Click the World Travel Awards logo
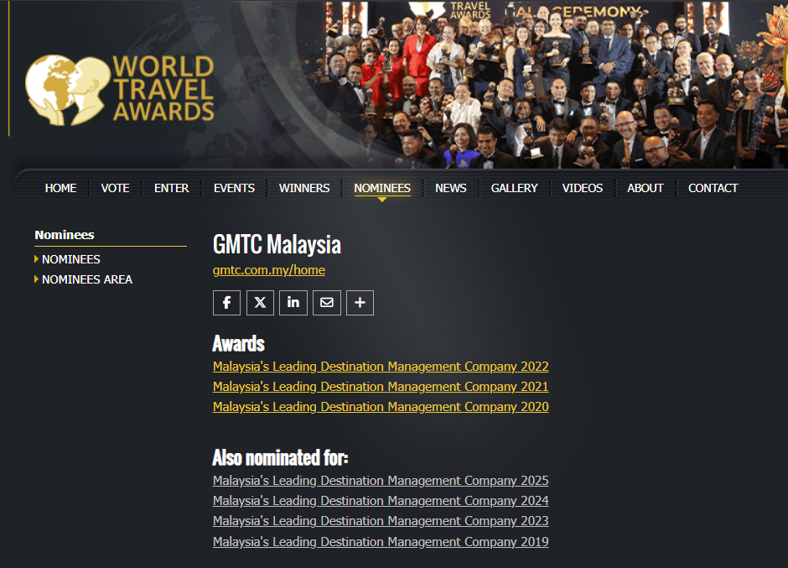The image size is (788, 568). (x=120, y=90)
